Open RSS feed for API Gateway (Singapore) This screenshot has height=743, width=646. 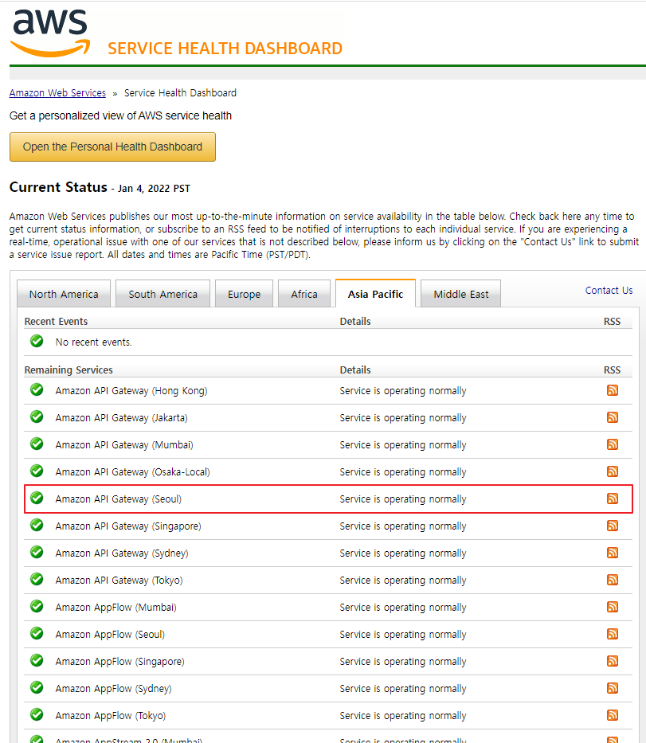pyautogui.click(x=613, y=526)
